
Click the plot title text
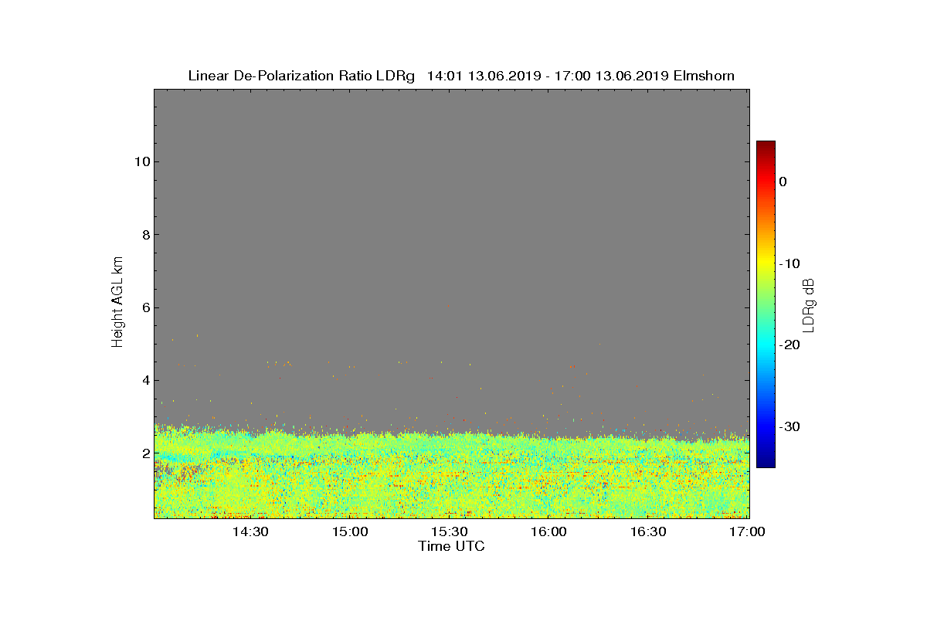pyautogui.click(x=461, y=76)
